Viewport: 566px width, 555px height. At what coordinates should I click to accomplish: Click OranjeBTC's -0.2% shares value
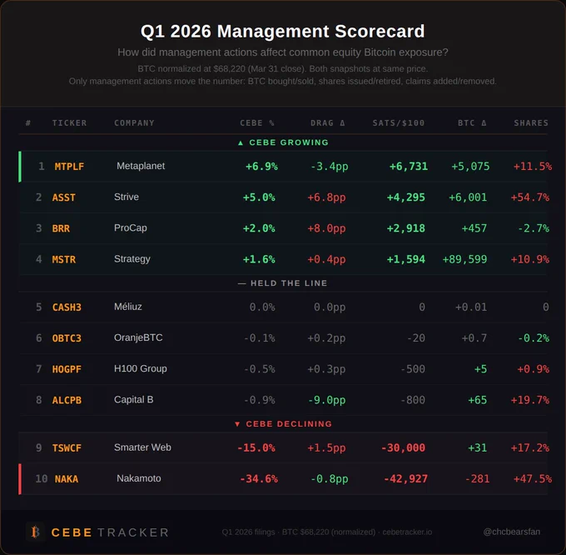click(533, 338)
